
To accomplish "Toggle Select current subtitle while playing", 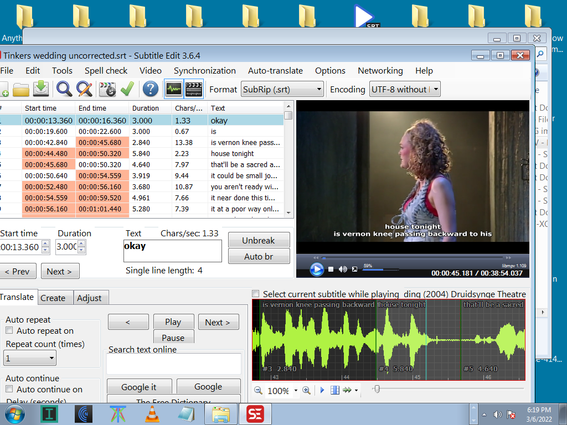I will coord(256,294).
